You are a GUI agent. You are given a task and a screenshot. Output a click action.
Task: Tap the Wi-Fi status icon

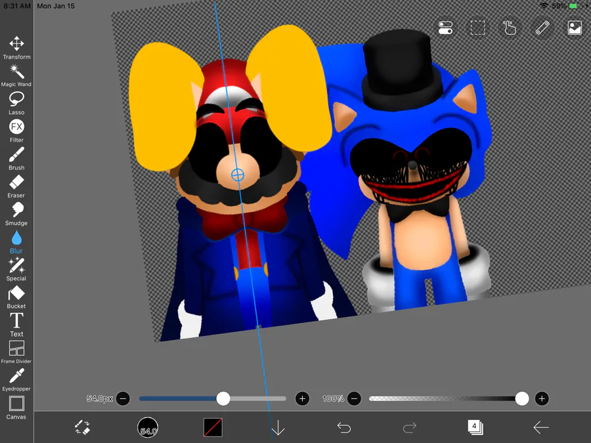pos(544,6)
